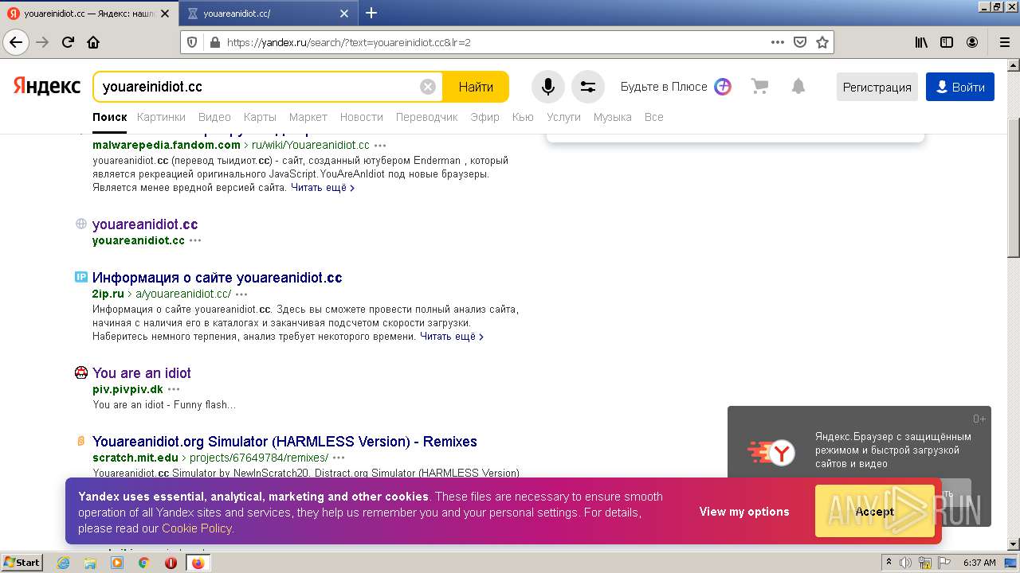Click the browser address bar URL
The width and height of the screenshot is (1020, 573).
tap(349, 42)
